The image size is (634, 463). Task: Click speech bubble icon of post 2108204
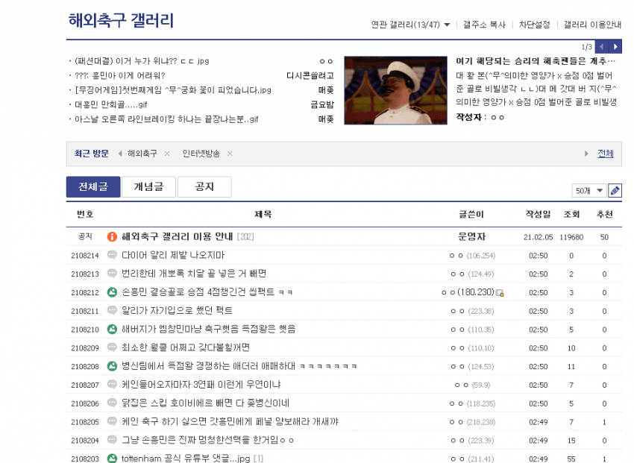point(112,440)
